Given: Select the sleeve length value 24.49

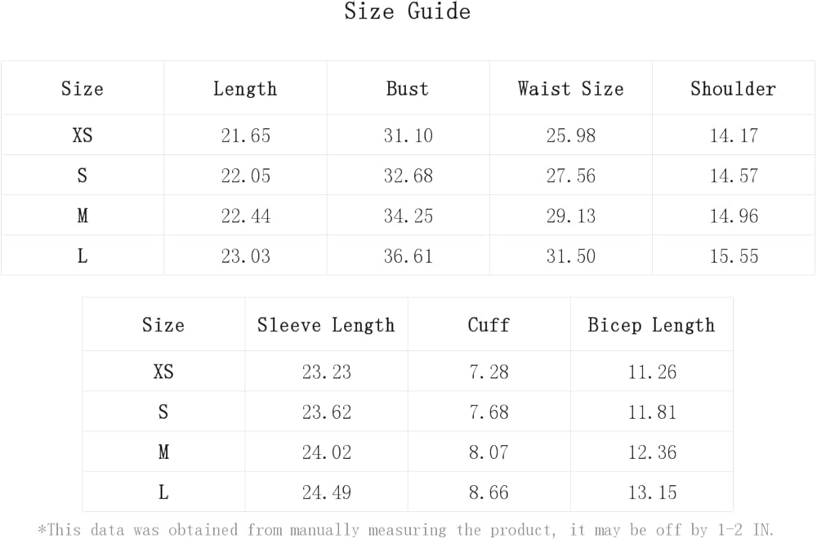Looking at the screenshot, I should 326,492.
